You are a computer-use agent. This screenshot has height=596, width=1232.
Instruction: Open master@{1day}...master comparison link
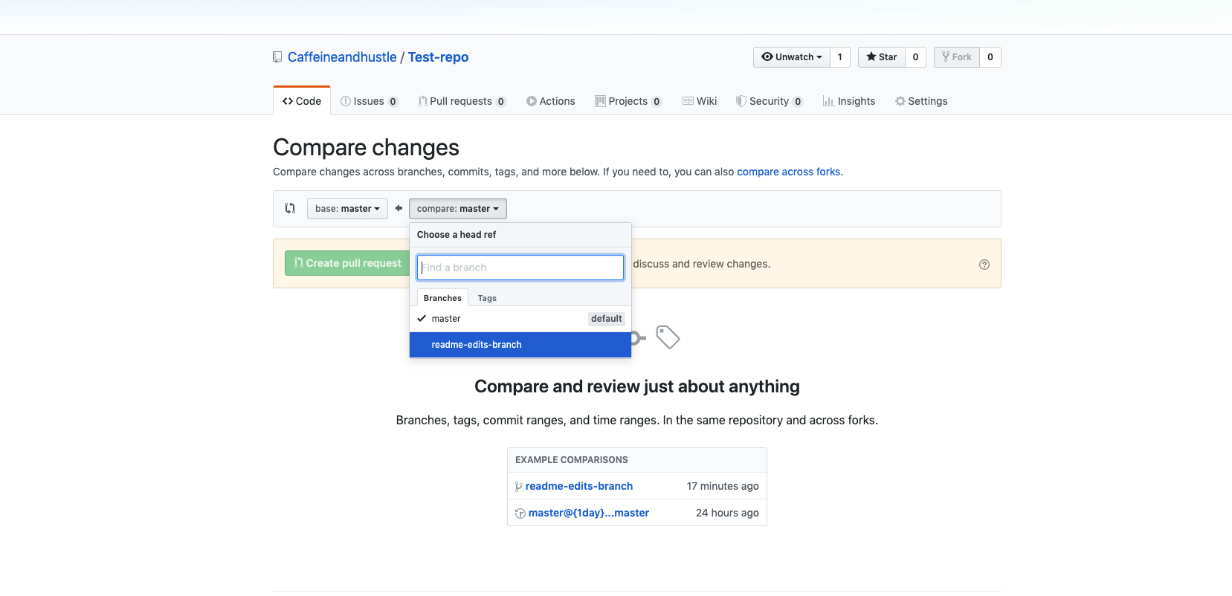pyautogui.click(x=589, y=513)
